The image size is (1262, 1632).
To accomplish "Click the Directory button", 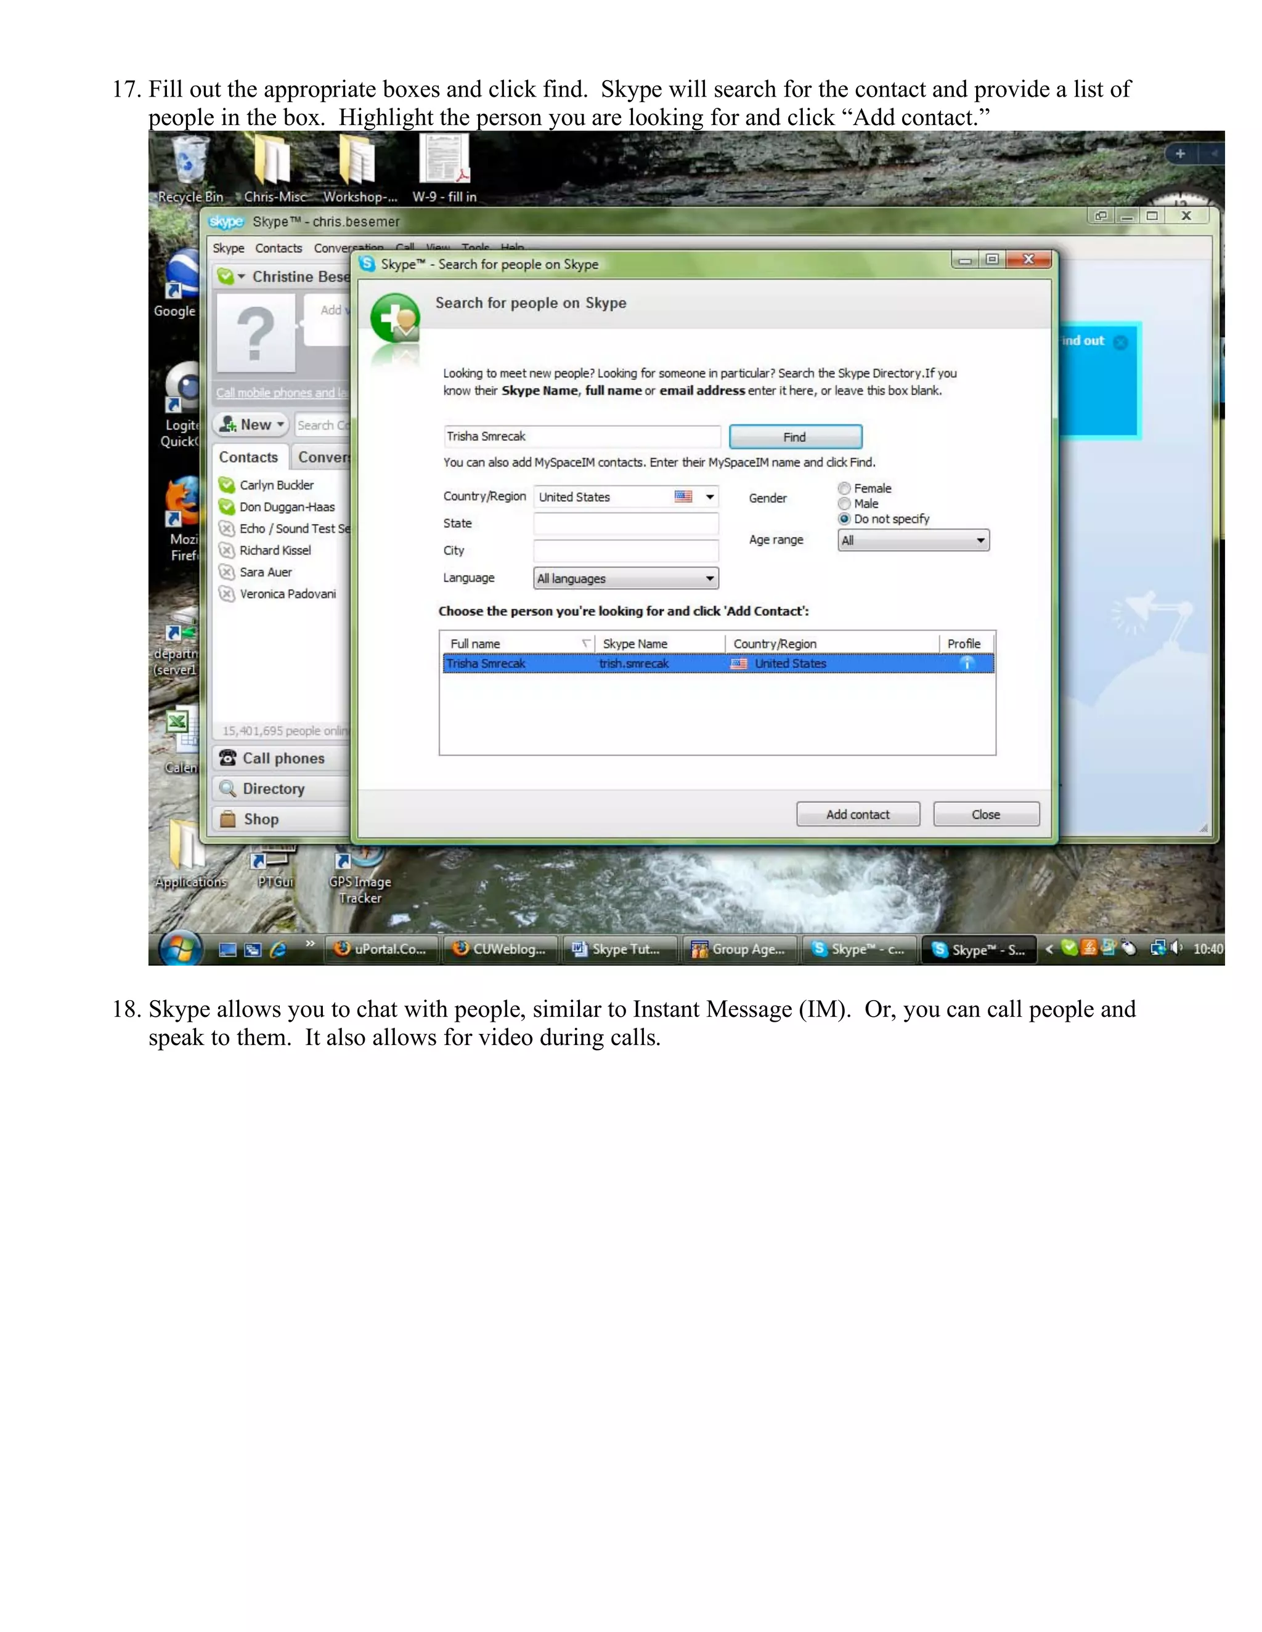I will (282, 789).
